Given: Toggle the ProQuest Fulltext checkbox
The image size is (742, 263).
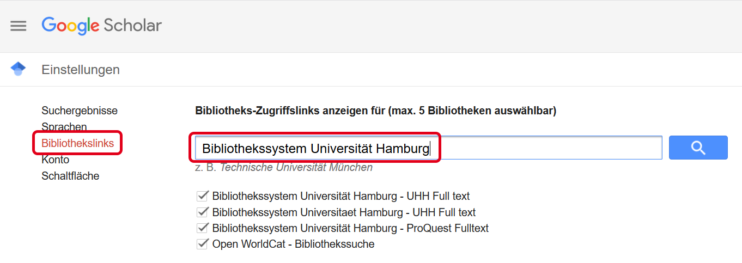Looking at the screenshot, I should tap(203, 228).
